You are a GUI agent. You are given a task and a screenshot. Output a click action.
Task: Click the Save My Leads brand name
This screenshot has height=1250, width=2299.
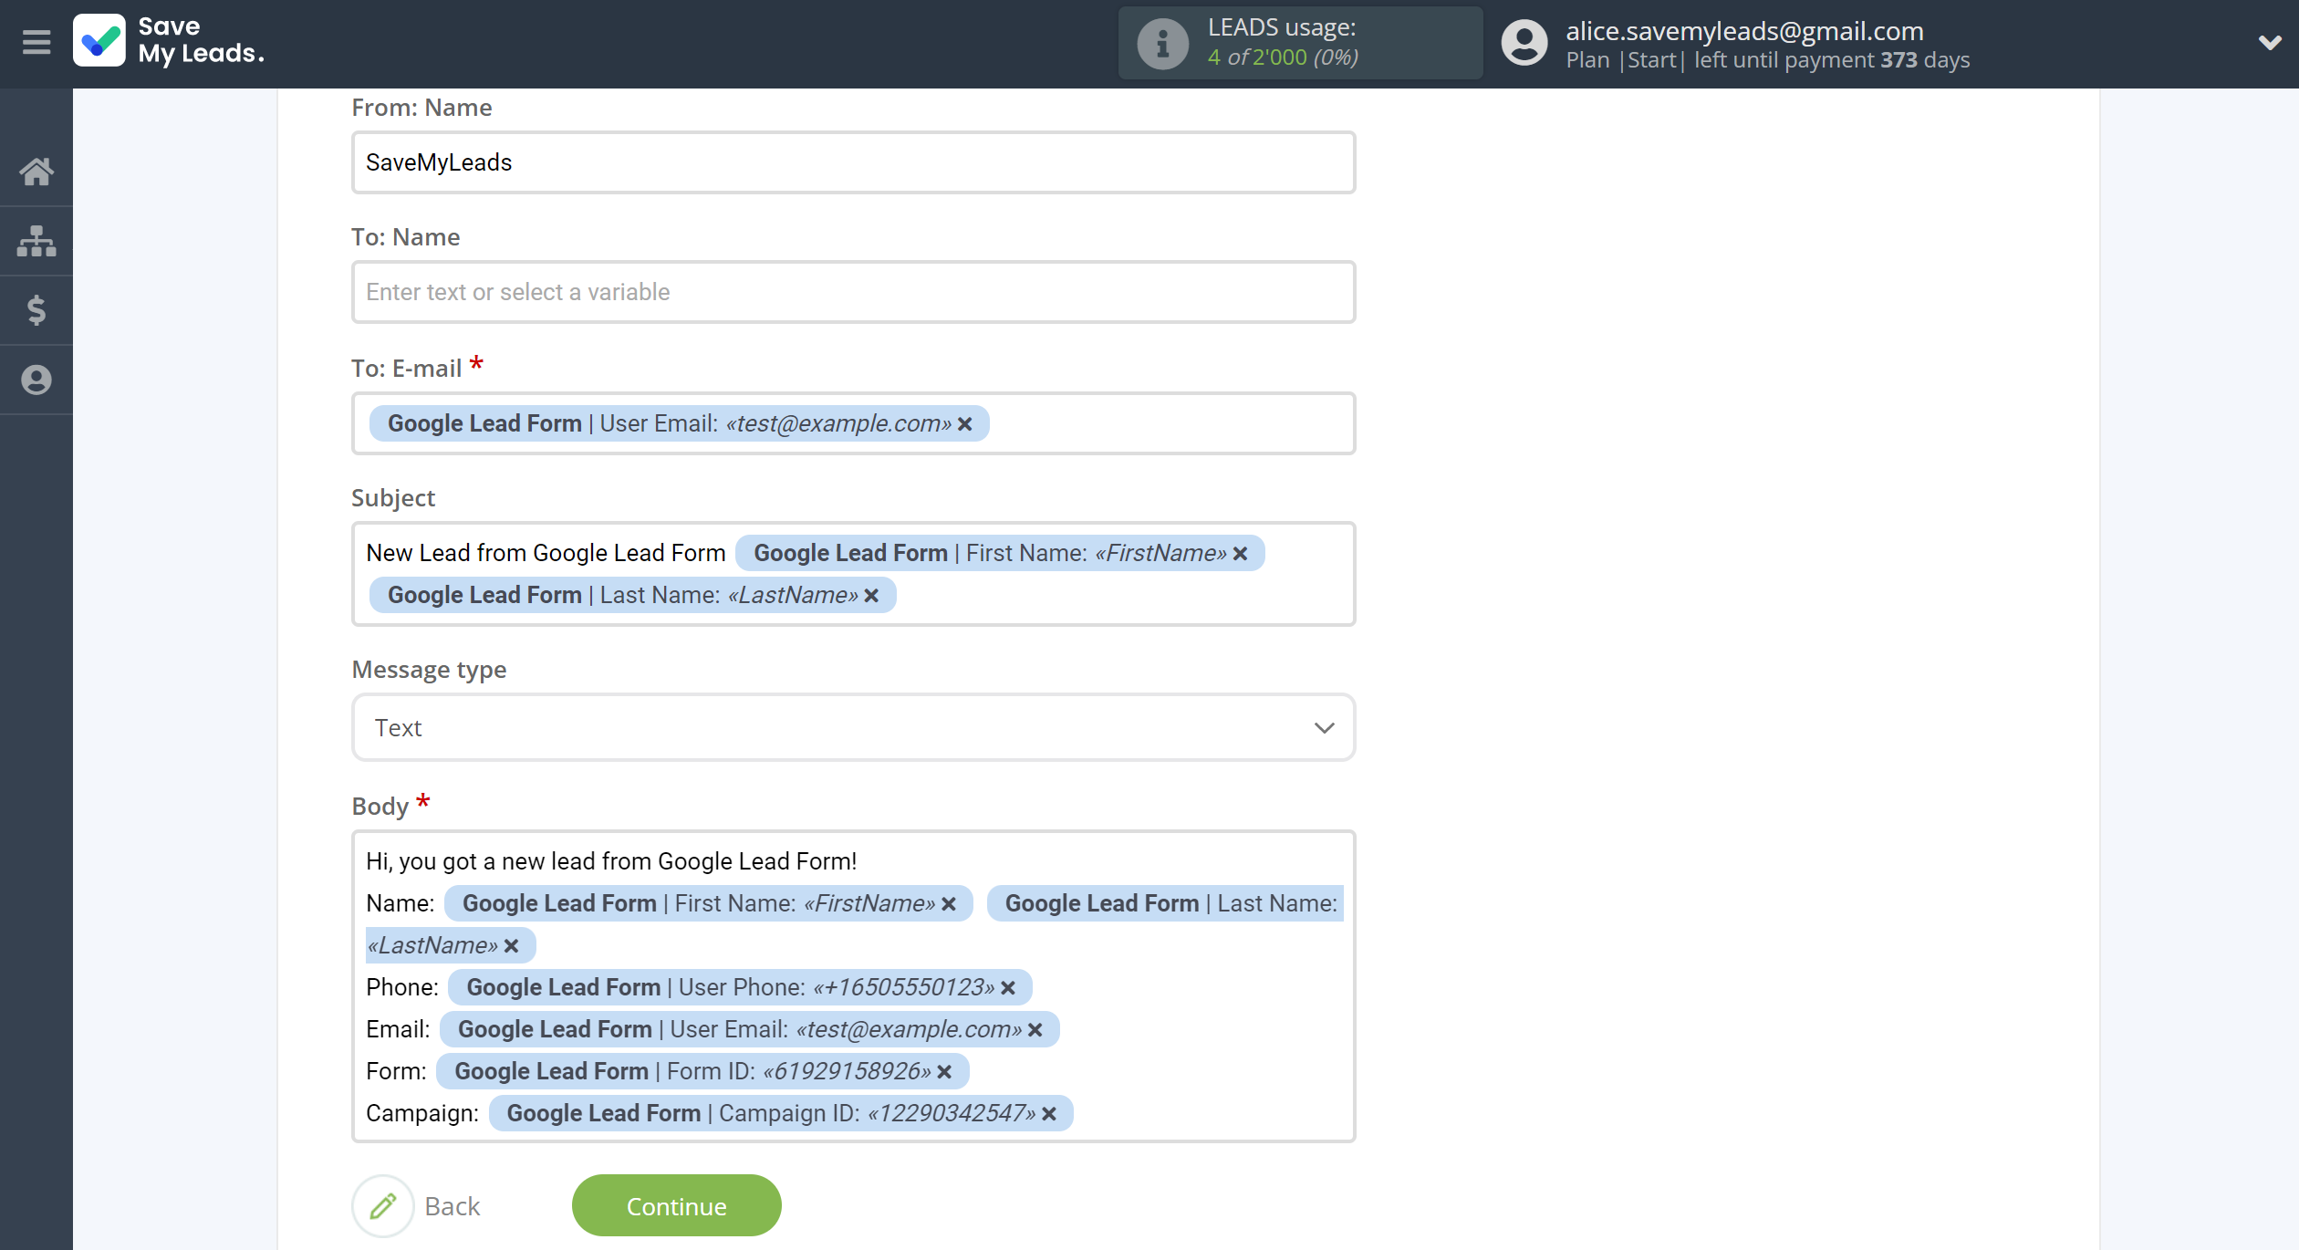tap(201, 40)
